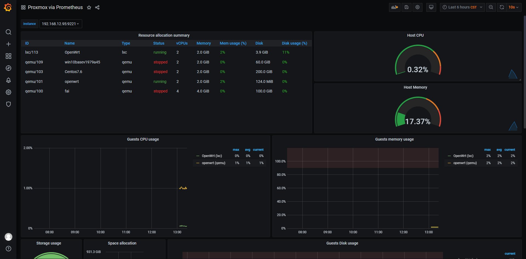
Task: Open the Create menu with the plus icon
Action: 8,44
